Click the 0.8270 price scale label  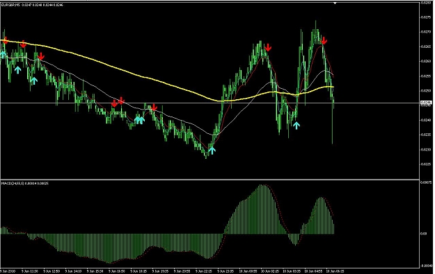click(x=426, y=32)
